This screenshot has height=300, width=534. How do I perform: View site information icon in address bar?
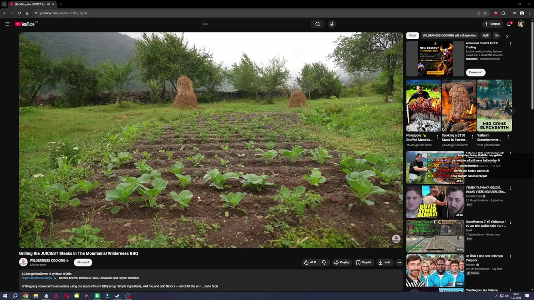tap(36, 13)
